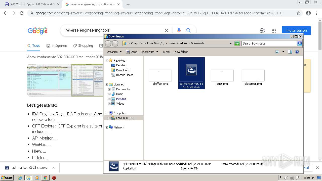
Task: Open Explorer help question mark icon
Action: coord(297,52)
